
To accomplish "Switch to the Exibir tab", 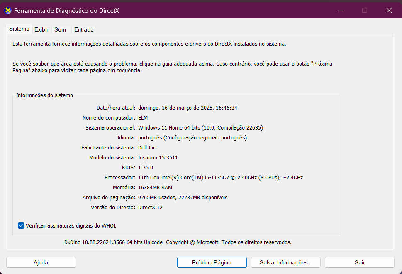I will tap(41, 29).
